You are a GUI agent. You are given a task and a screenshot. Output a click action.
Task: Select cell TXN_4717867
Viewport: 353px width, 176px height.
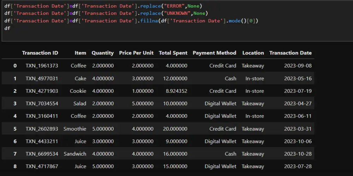pos(42,167)
